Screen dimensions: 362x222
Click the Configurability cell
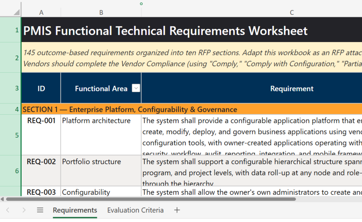101,191
